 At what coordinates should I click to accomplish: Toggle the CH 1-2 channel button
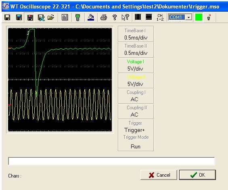coord(160,17)
